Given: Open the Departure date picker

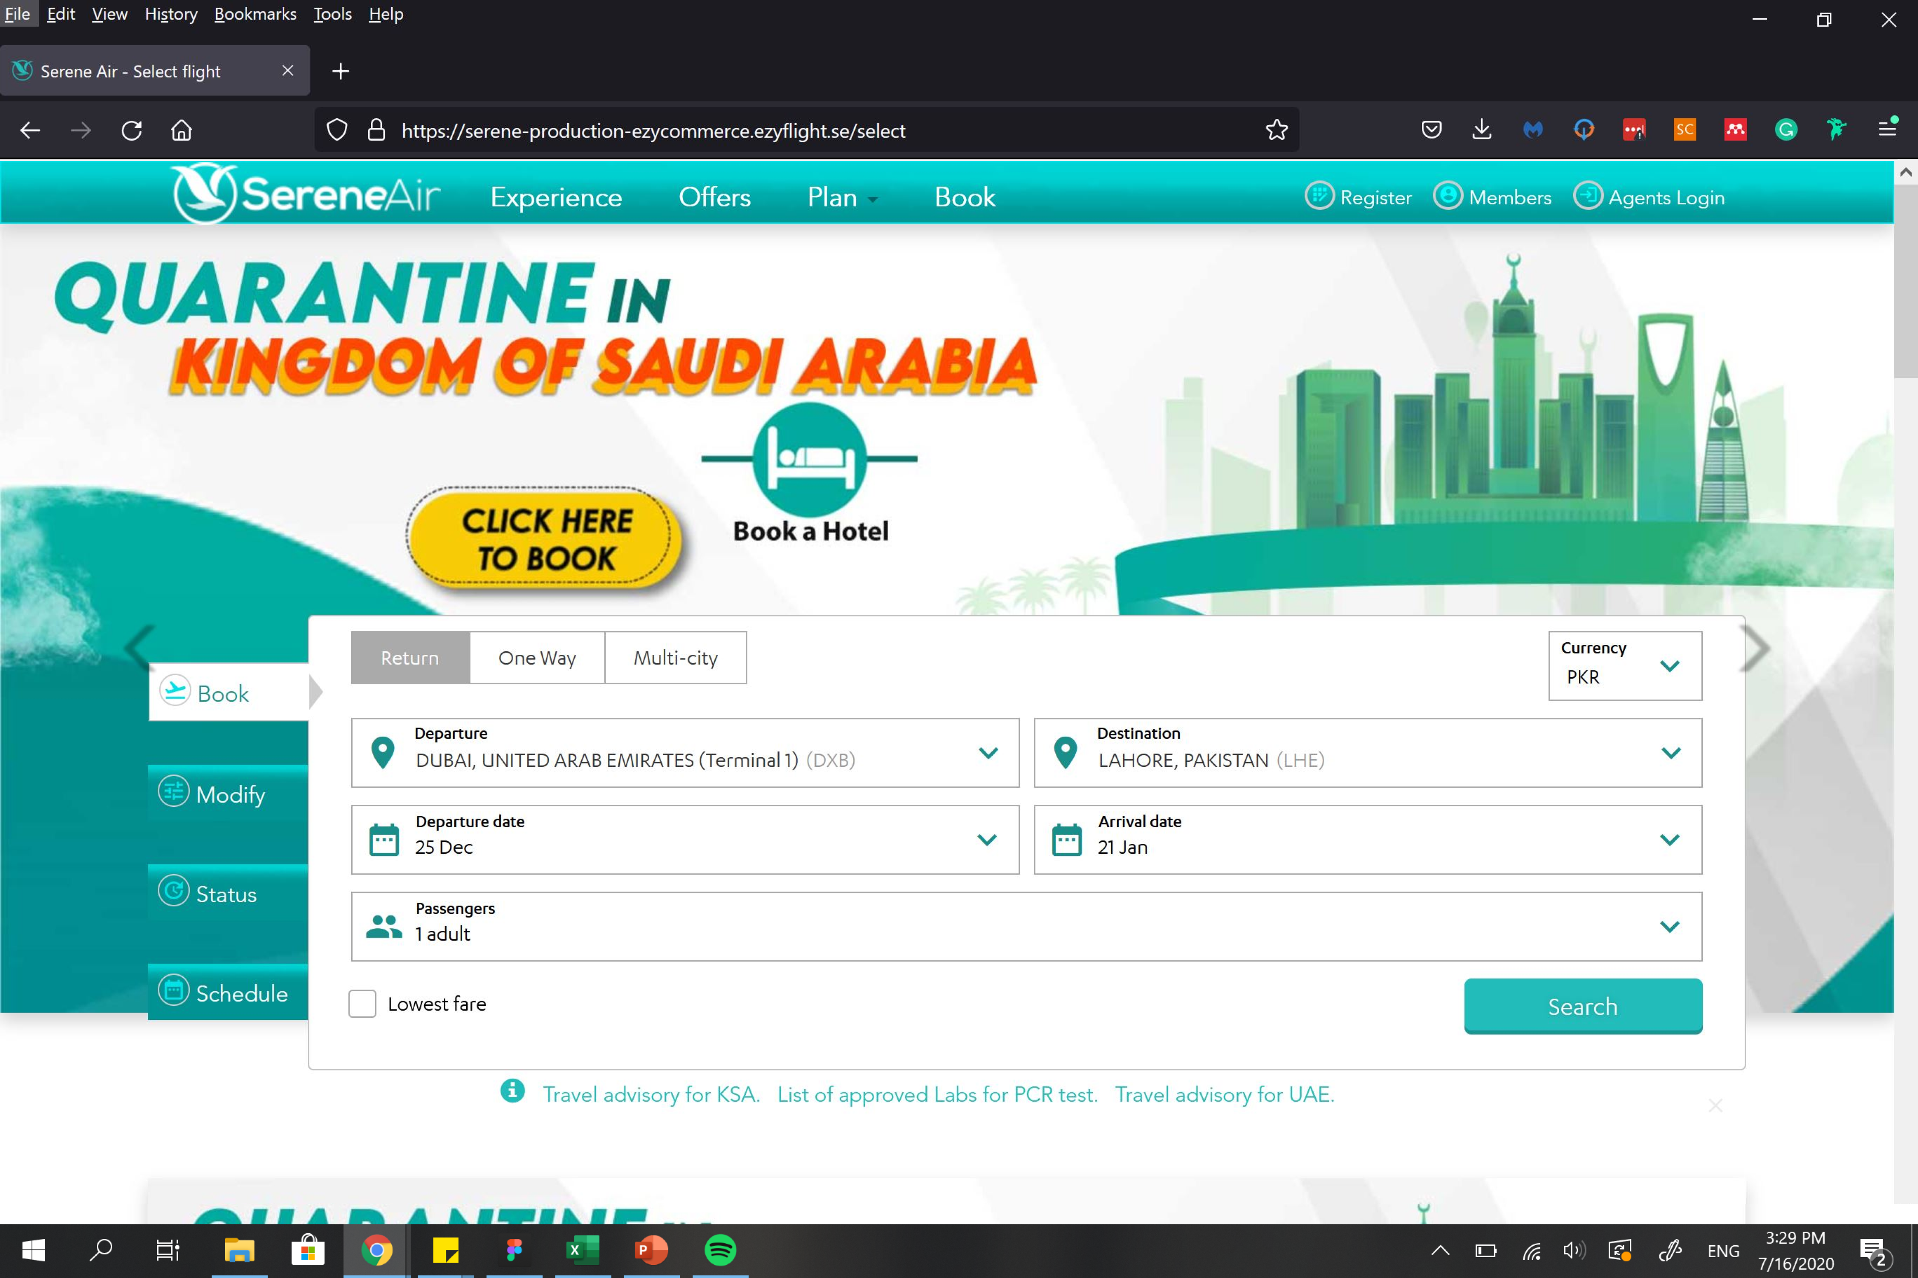Looking at the screenshot, I should click(685, 840).
